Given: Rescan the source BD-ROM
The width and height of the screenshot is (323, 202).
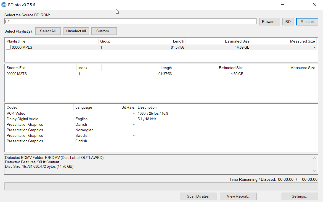Looking at the screenshot, I should [x=307, y=22].
